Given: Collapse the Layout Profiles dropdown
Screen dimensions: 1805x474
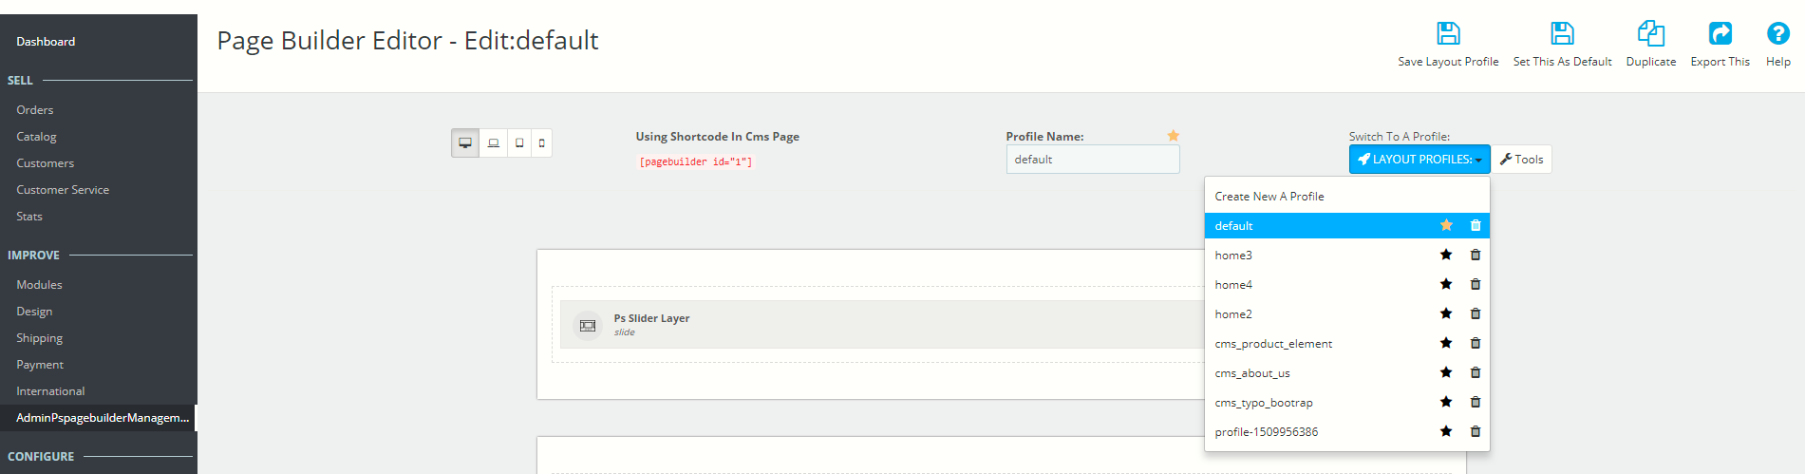Looking at the screenshot, I should [x=1420, y=160].
